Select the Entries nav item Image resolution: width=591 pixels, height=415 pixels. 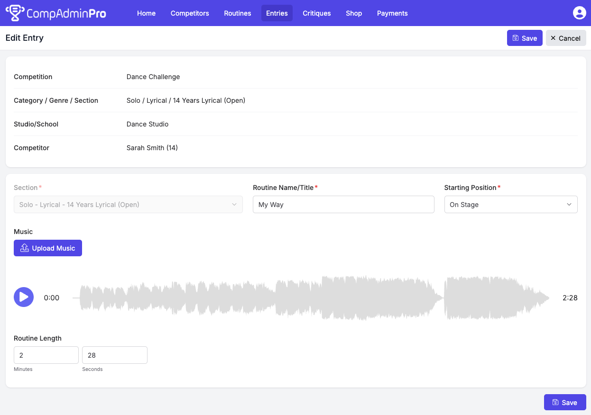point(277,13)
